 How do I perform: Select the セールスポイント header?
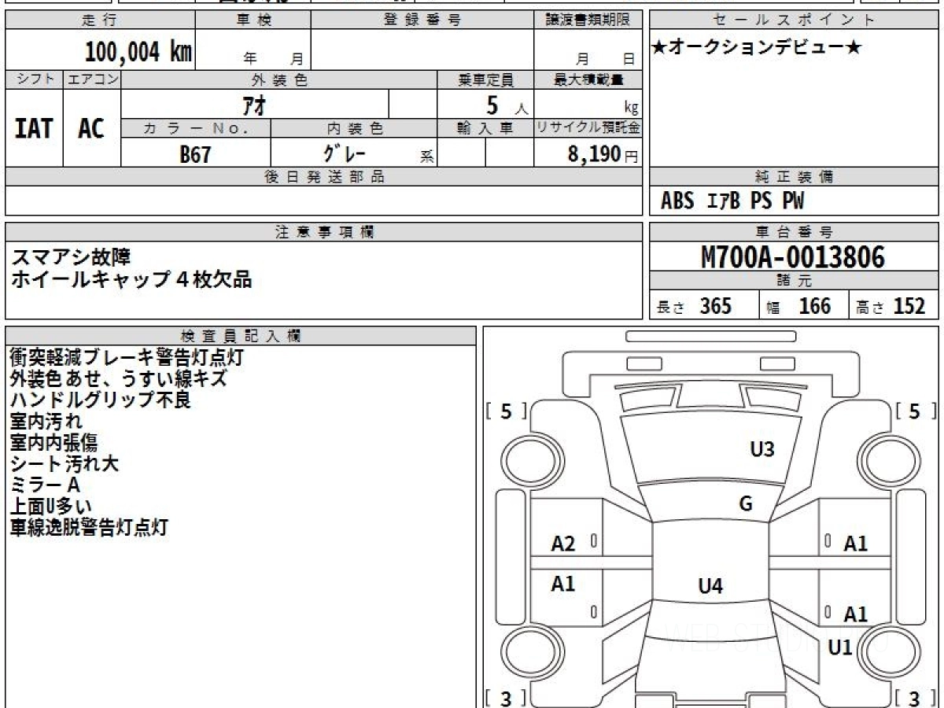[794, 20]
